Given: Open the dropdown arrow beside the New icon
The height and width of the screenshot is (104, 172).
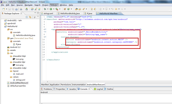Looking at the screenshot, I should click(6, 9).
